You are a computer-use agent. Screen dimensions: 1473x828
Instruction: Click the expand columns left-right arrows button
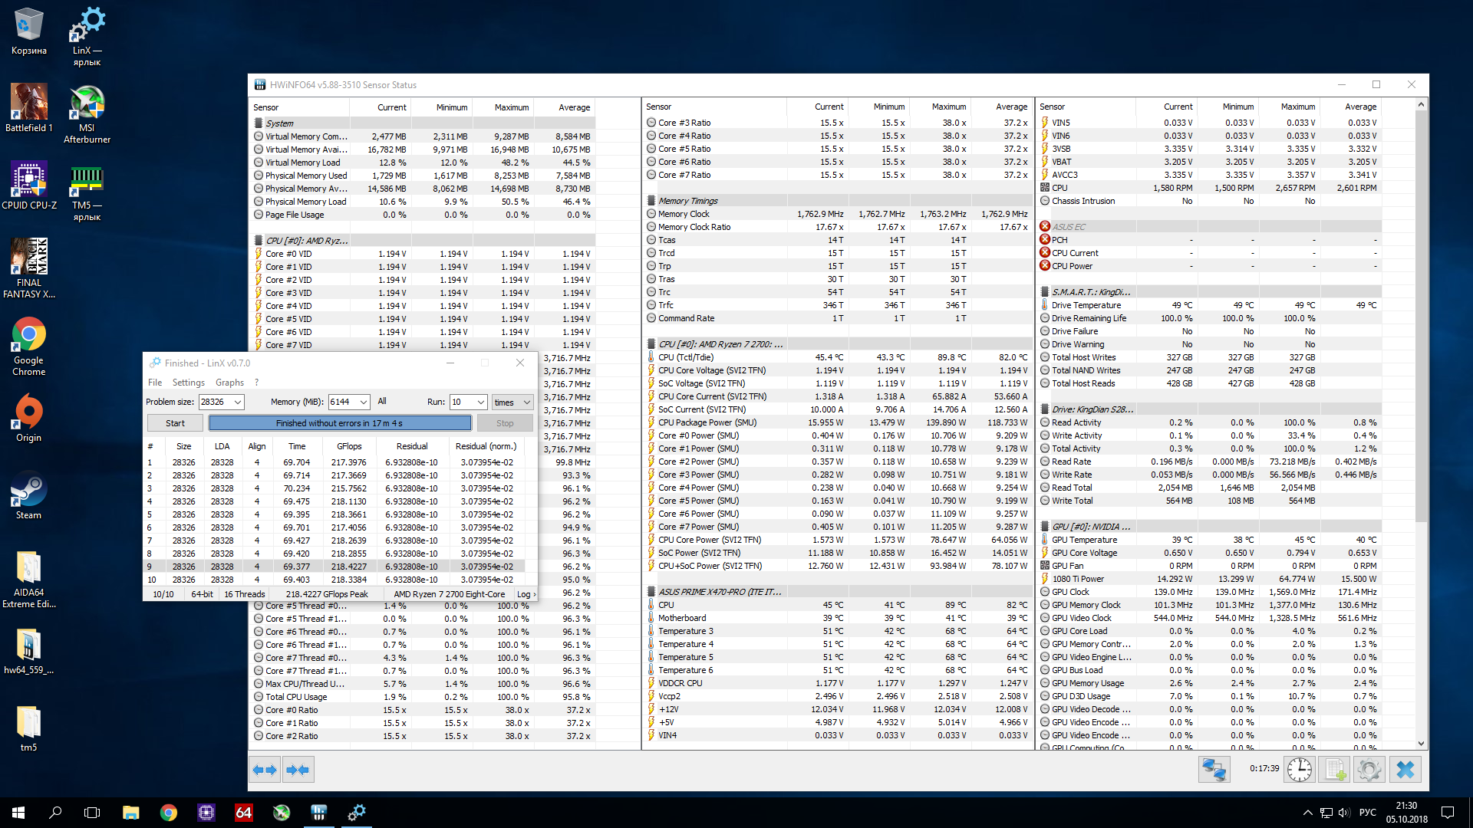265,770
